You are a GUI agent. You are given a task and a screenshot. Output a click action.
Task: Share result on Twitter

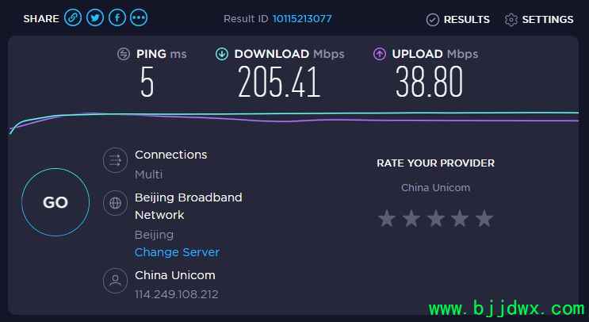(95, 18)
